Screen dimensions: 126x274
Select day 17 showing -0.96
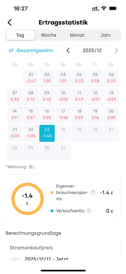click(x=63, y=115)
